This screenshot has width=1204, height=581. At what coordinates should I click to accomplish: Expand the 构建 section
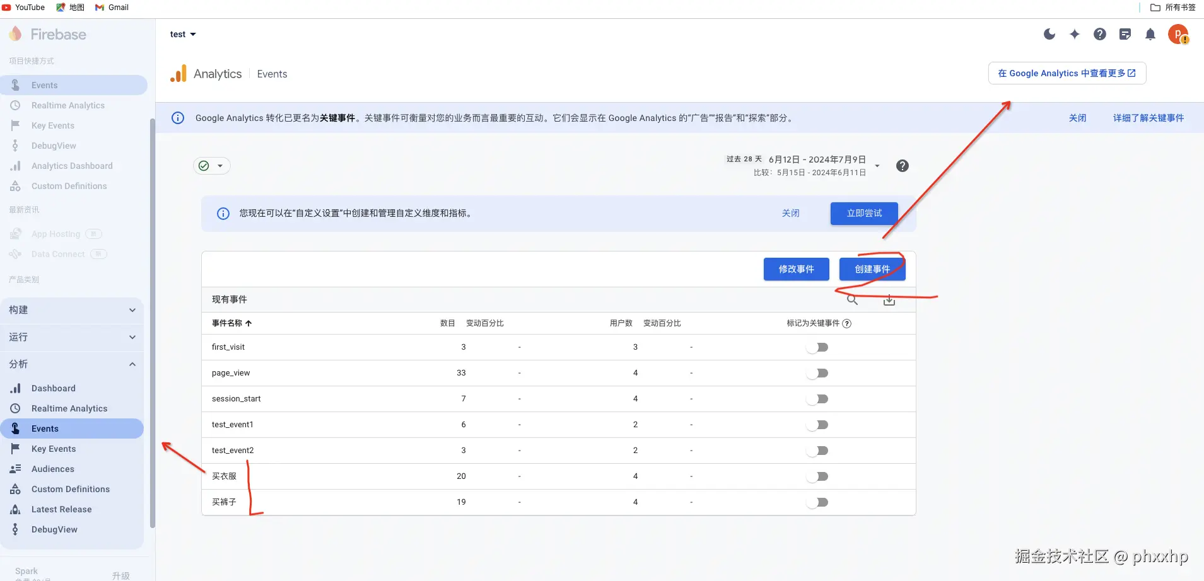coord(72,310)
